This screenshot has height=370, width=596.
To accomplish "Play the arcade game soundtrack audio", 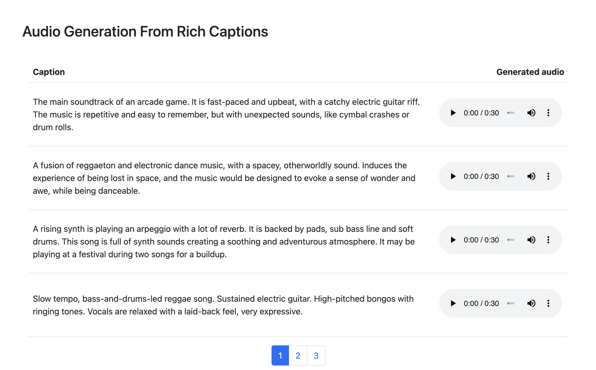I will pyautogui.click(x=453, y=113).
